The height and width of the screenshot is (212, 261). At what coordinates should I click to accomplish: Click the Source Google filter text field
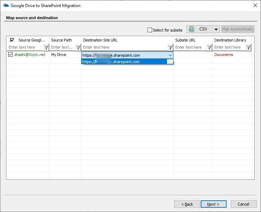tap(25, 47)
